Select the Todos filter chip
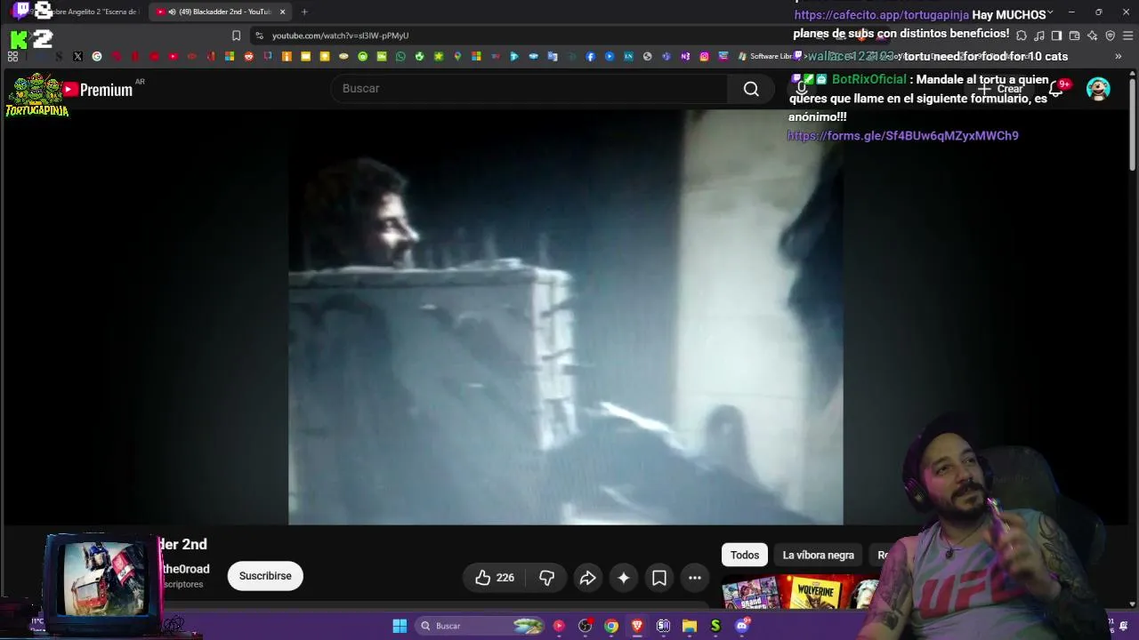This screenshot has width=1139, height=640. click(745, 555)
